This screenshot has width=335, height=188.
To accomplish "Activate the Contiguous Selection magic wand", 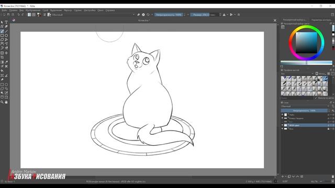I will tap(2, 93).
